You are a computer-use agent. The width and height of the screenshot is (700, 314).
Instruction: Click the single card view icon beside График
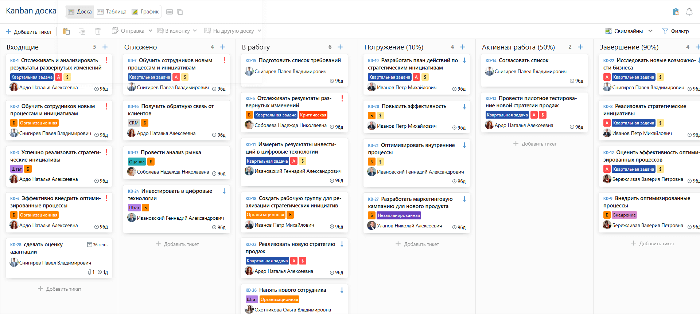pyautogui.click(x=170, y=12)
